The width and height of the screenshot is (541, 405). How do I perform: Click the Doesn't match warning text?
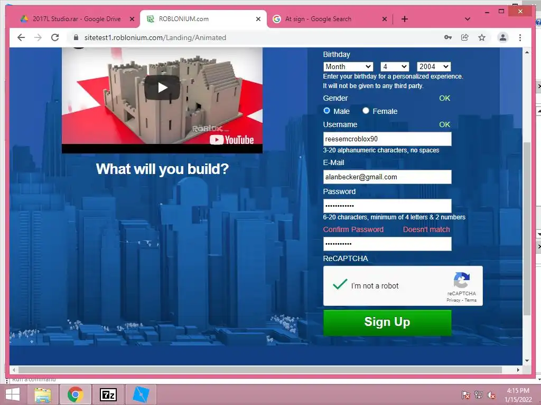click(426, 229)
